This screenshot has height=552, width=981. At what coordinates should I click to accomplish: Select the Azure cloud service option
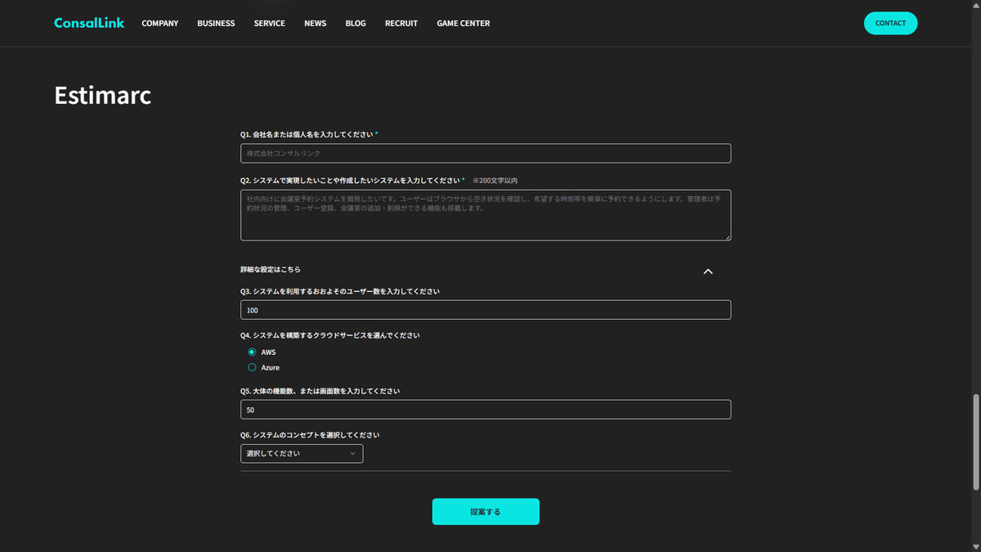[253, 368]
